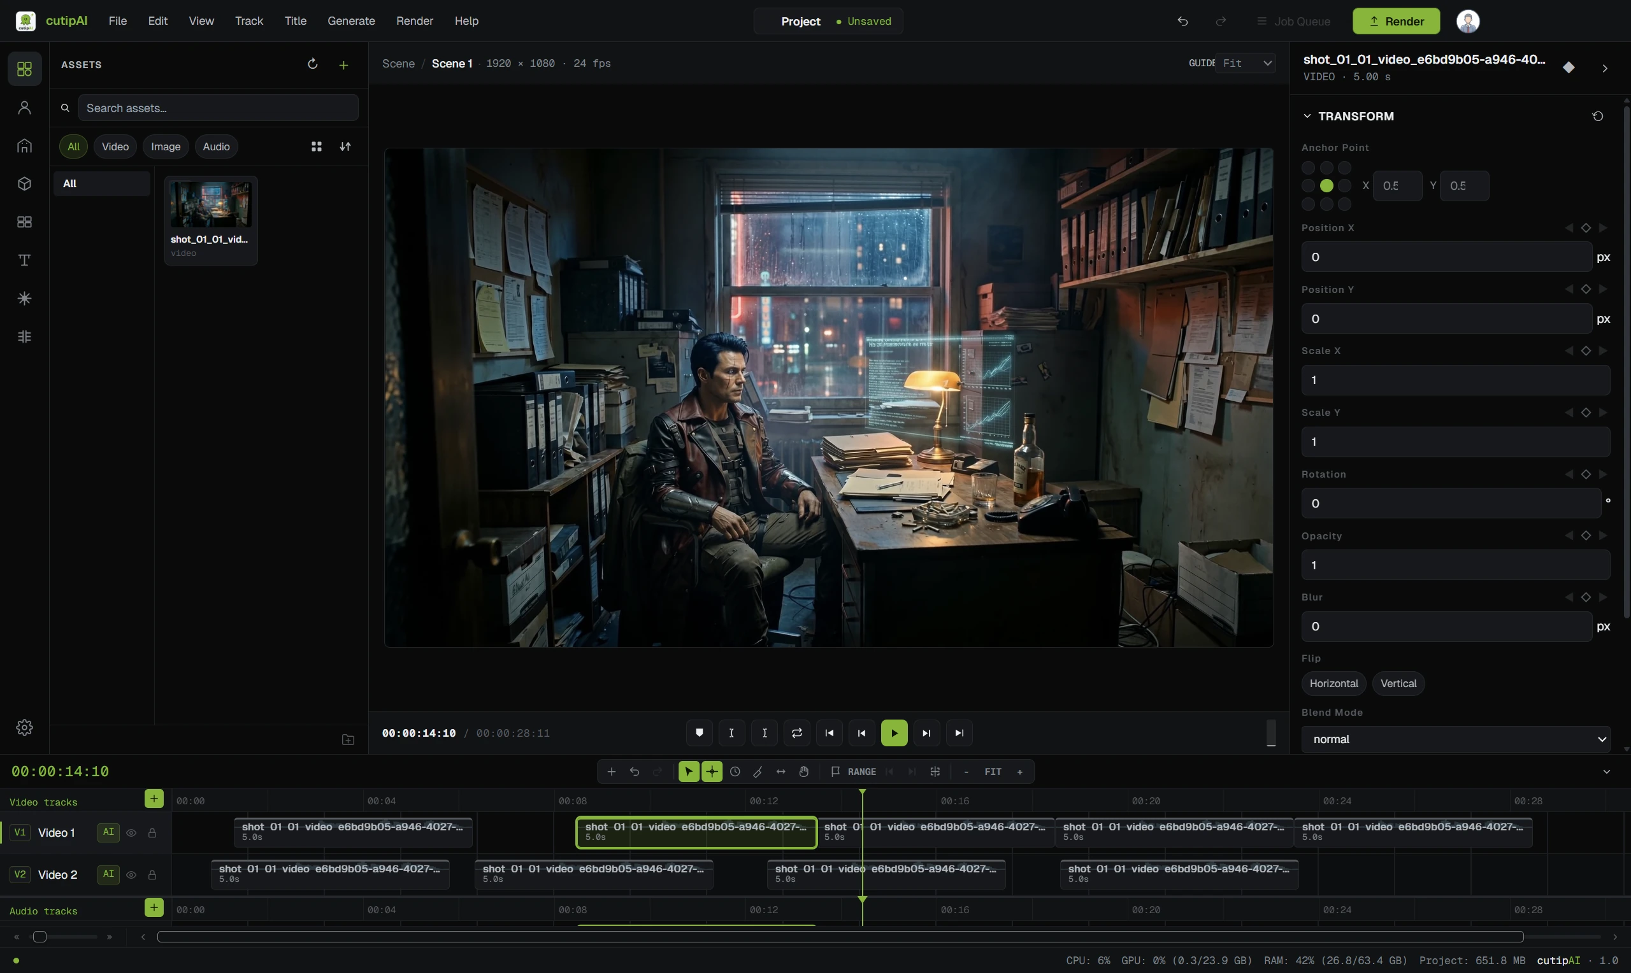Switch assets to grid view

pyautogui.click(x=317, y=146)
